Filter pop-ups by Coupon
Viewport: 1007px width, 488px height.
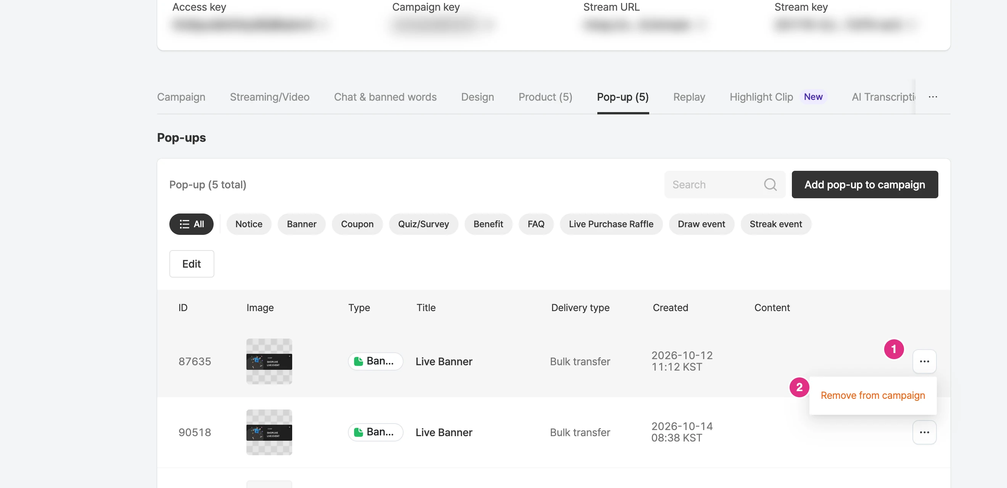[357, 224]
